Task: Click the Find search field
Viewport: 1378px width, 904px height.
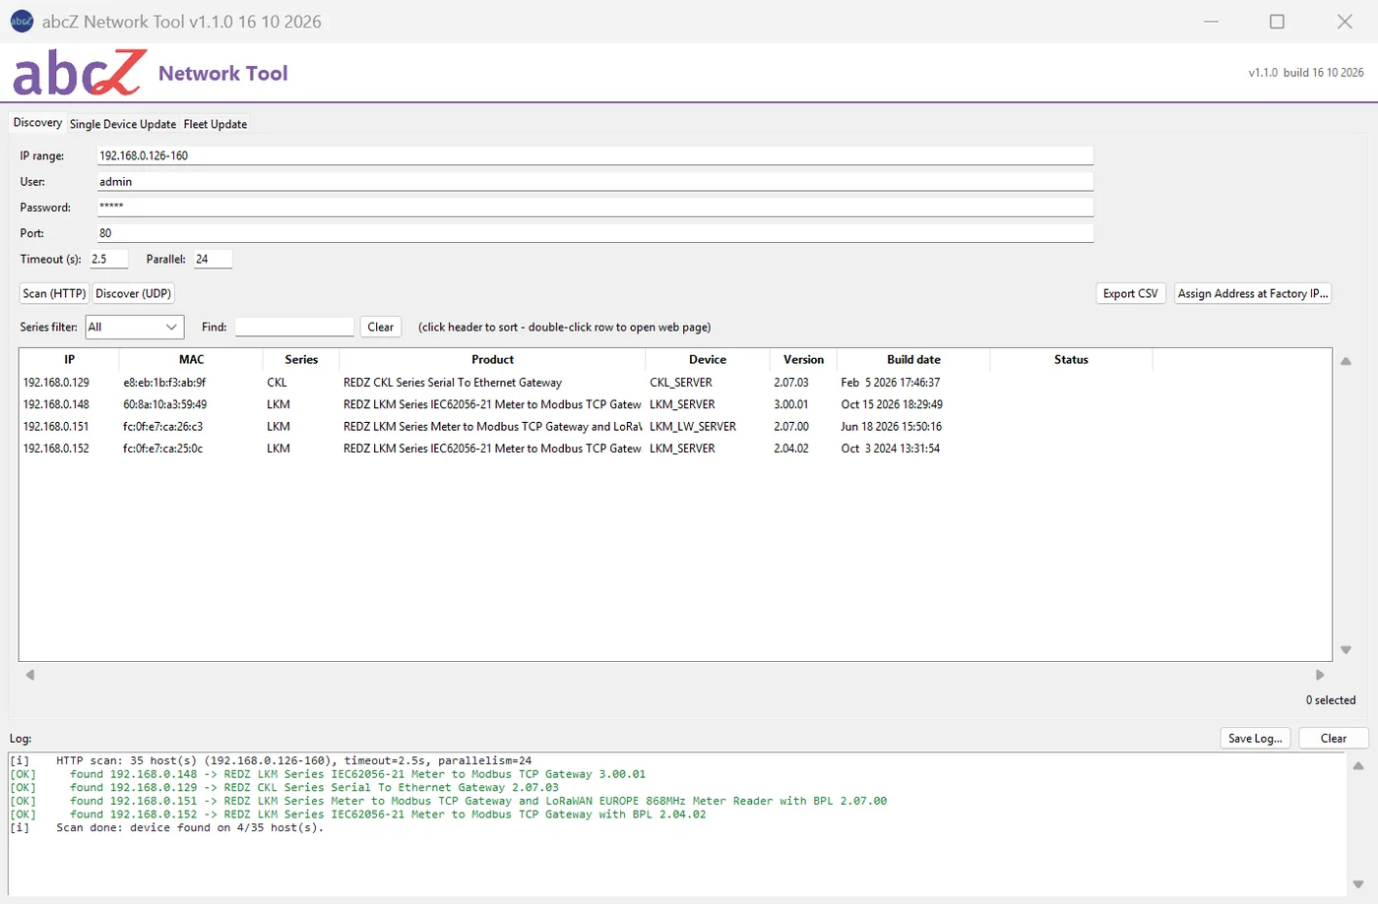Action: coord(294,327)
